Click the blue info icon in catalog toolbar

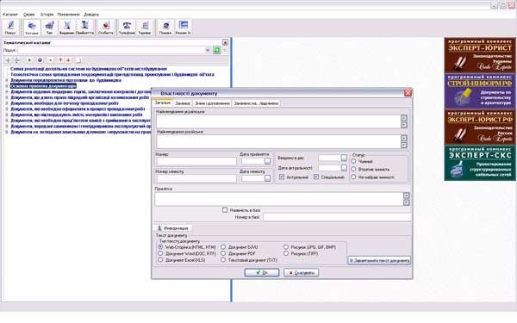pyautogui.click(x=40, y=60)
